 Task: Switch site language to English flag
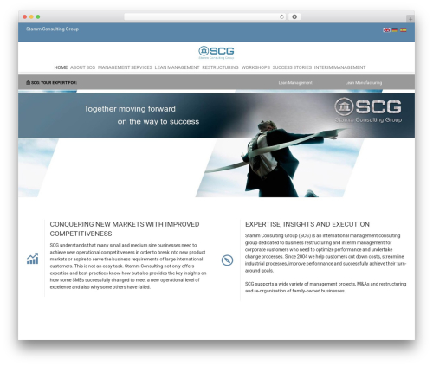386,30
